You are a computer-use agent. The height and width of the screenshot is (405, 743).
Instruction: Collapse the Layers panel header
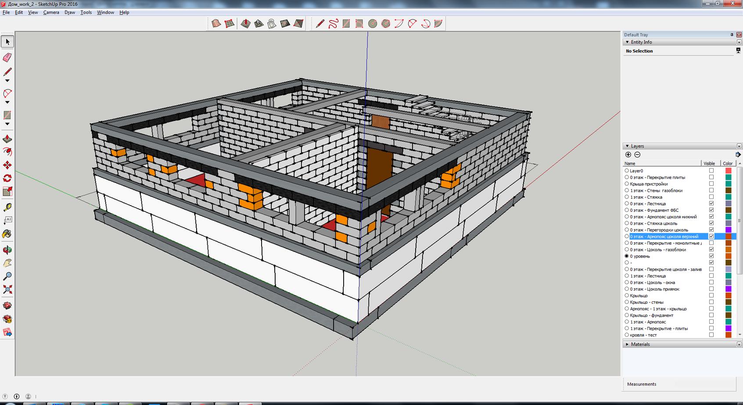[x=627, y=146]
